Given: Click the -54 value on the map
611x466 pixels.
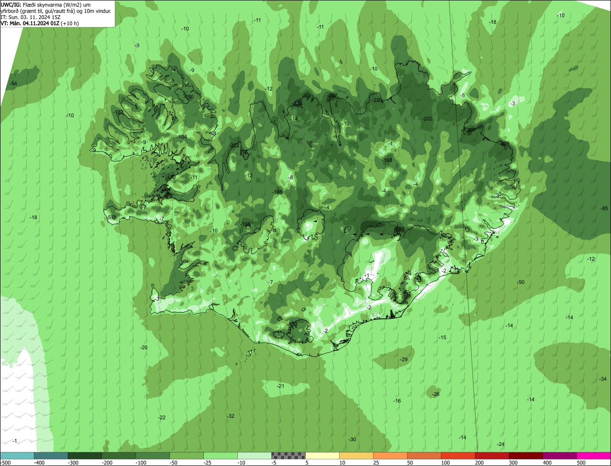Looking at the screenshot, I should (13, 84).
